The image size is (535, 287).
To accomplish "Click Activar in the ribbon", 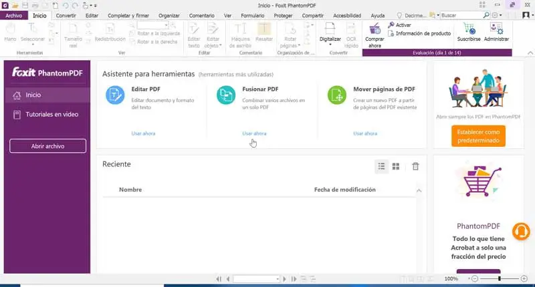I will pos(399,25).
